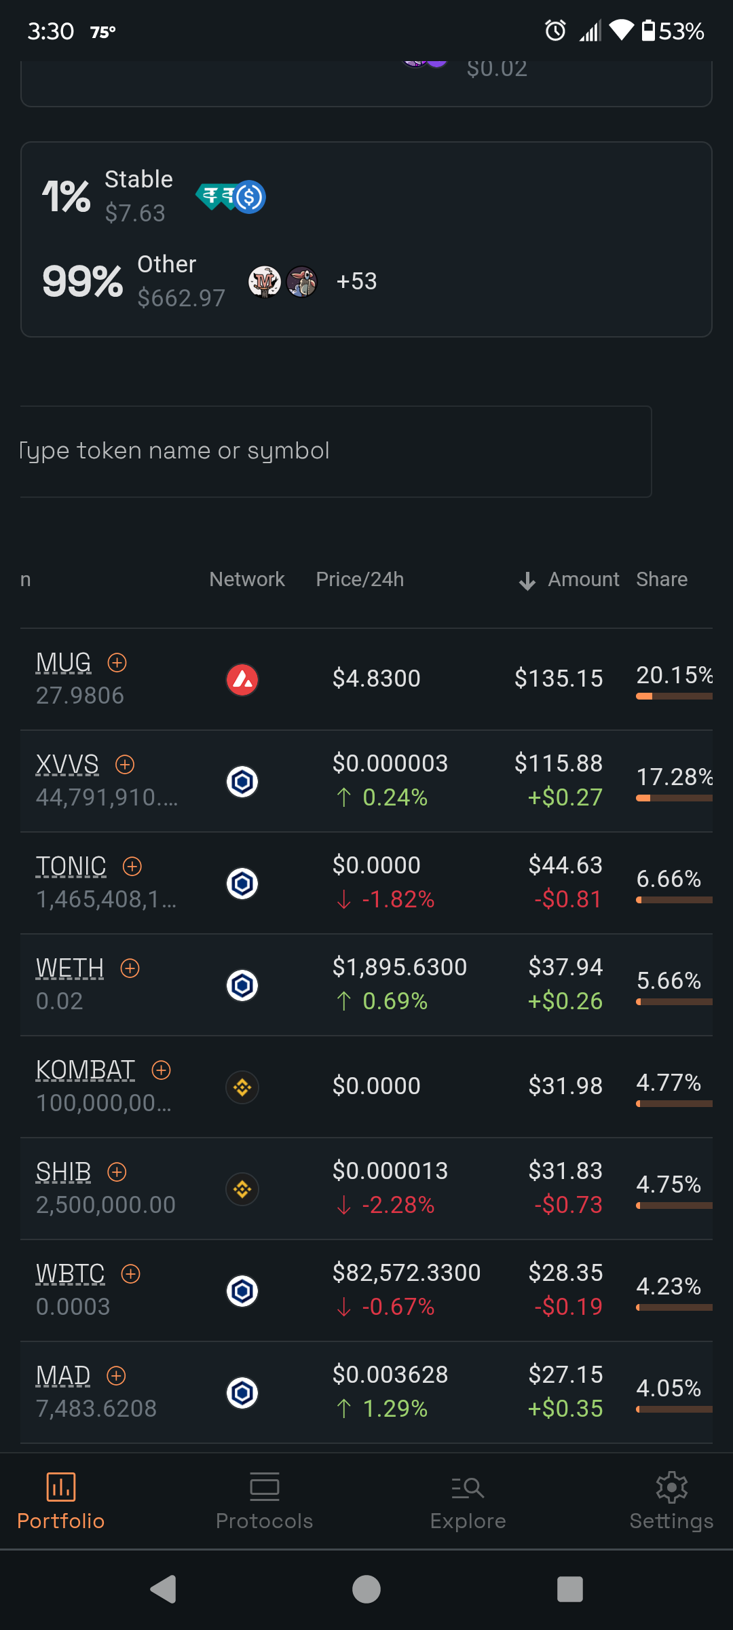733x1630 pixels.
Task: Tap the Avalanche network icon on MUG row
Action: 242,679
